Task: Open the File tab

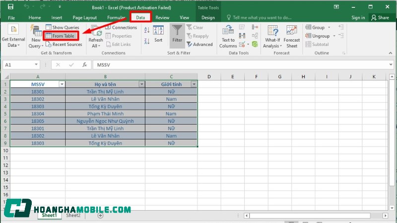Action: (11, 18)
